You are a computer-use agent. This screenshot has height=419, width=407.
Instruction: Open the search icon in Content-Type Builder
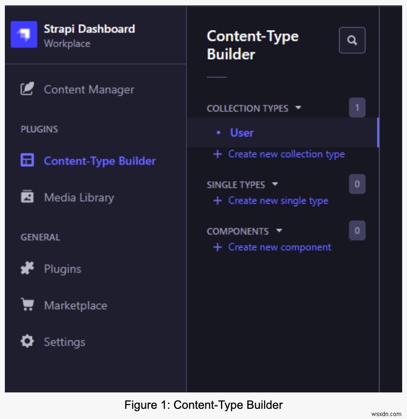(x=352, y=40)
